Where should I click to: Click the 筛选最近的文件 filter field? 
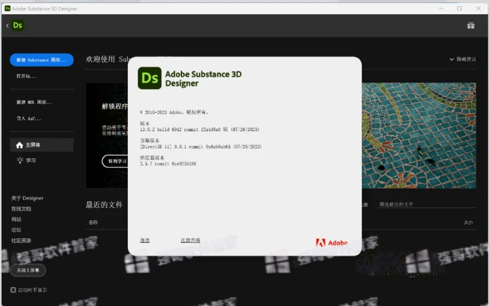point(426,204)
